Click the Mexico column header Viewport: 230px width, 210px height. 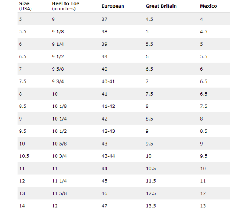coord(208,6)
